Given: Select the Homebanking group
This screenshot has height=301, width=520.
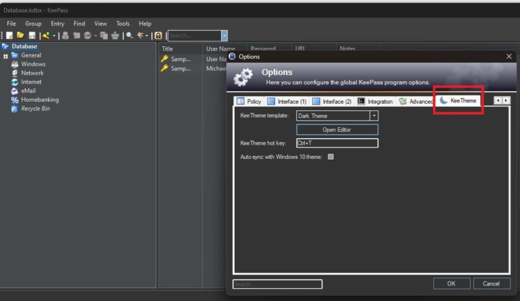Looking at the screenshot, I should [40, 100].
